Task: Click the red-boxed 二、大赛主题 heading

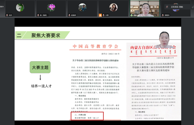Action: 80,115
